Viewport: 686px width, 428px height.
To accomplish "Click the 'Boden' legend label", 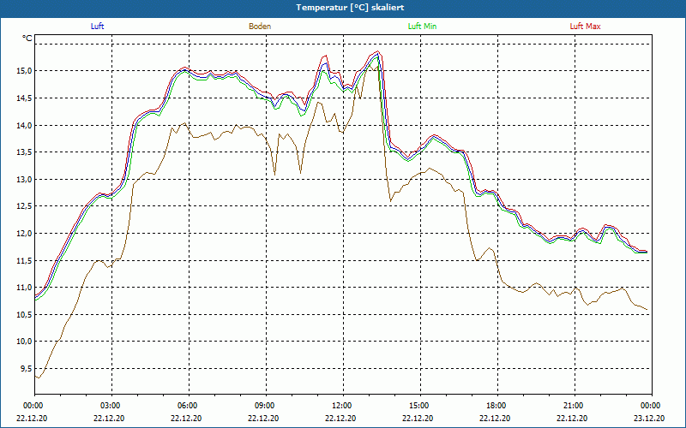I will click(x=260, y=27).
